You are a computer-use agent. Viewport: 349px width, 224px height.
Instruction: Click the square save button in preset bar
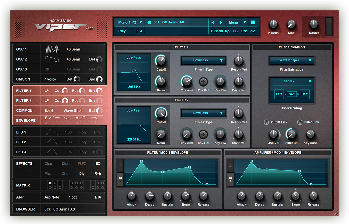click(x=253, y=22)
